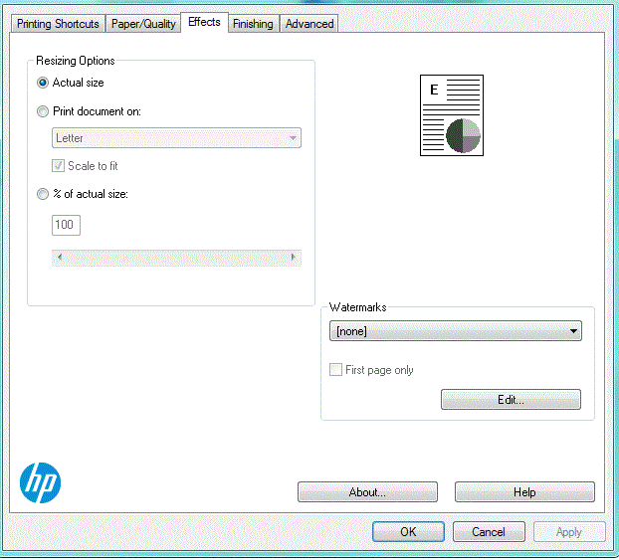Click the Cancel button
Screen dimensions: 619x560
[x=489, y=532]
